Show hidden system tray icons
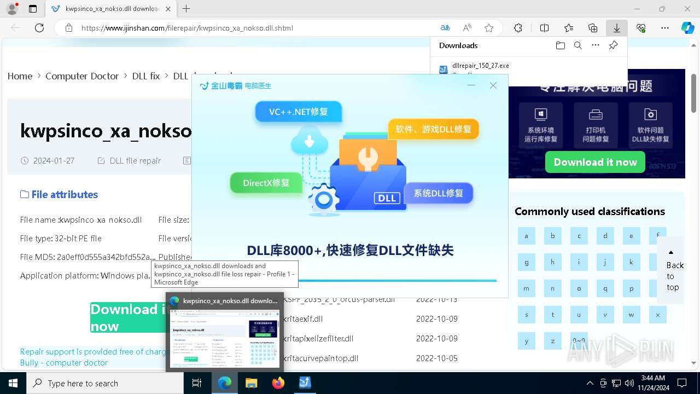The width and height of the screenshot is (700, 394). point(590,383)
